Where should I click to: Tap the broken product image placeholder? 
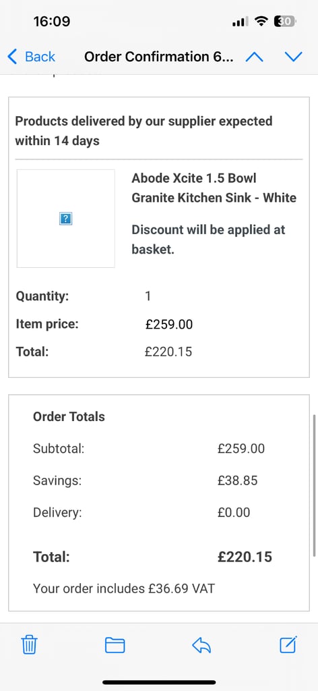tap(66, 219)
